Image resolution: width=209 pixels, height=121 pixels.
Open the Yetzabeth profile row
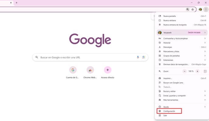pos(182,32)
